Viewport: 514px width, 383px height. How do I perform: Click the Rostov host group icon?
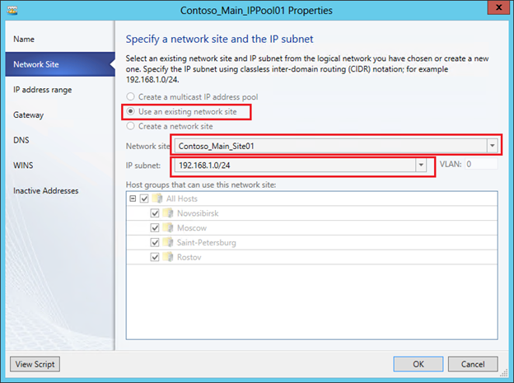pos(169,258)
